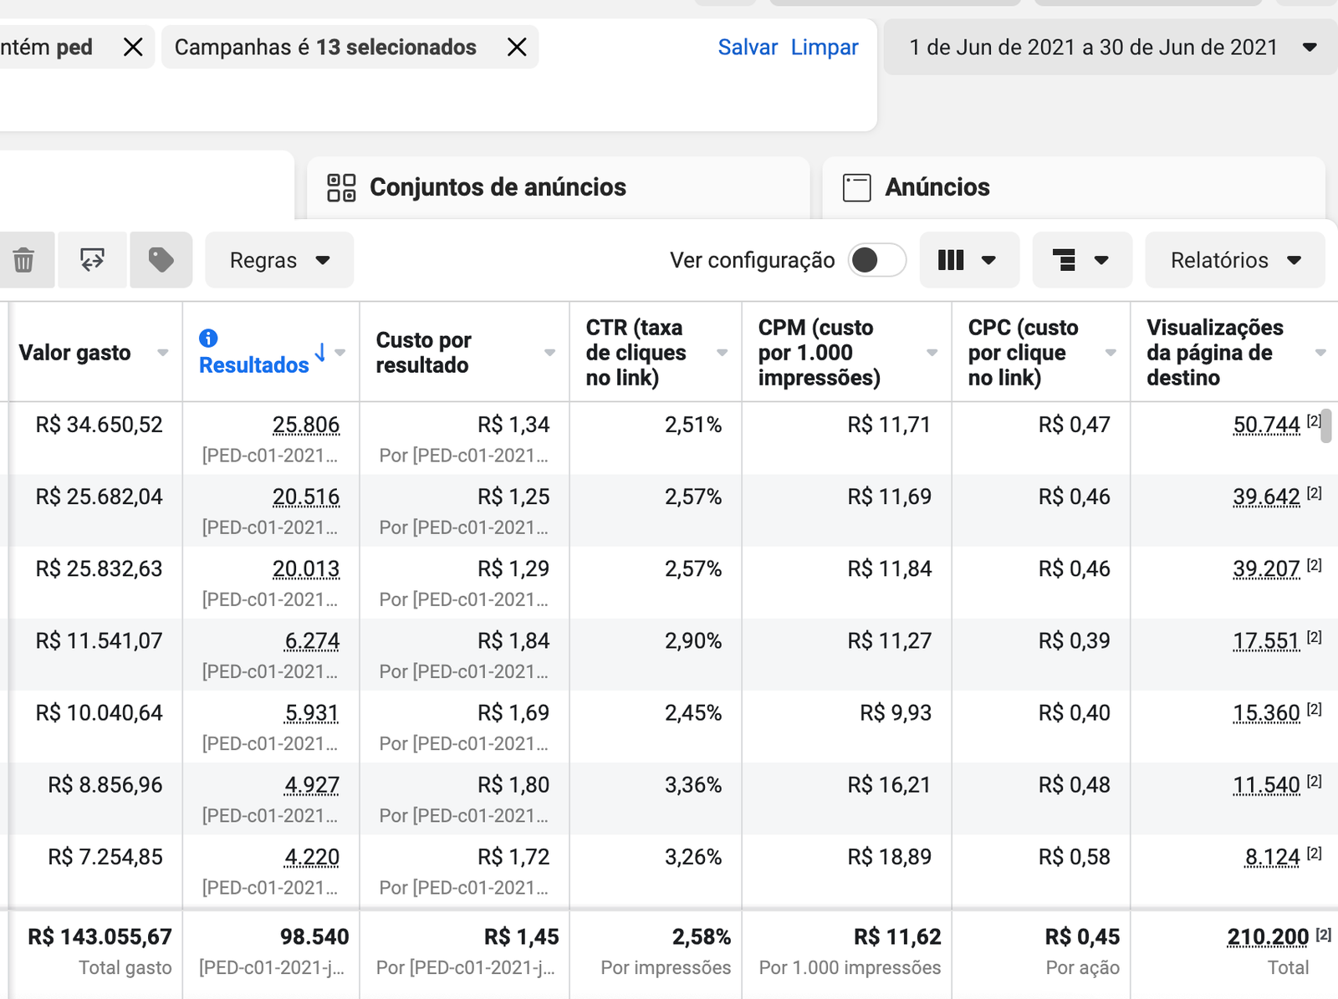Open the columns layout dropdown
The height and width of the screenshot is (999, 1338).
[x=968, y=260]
